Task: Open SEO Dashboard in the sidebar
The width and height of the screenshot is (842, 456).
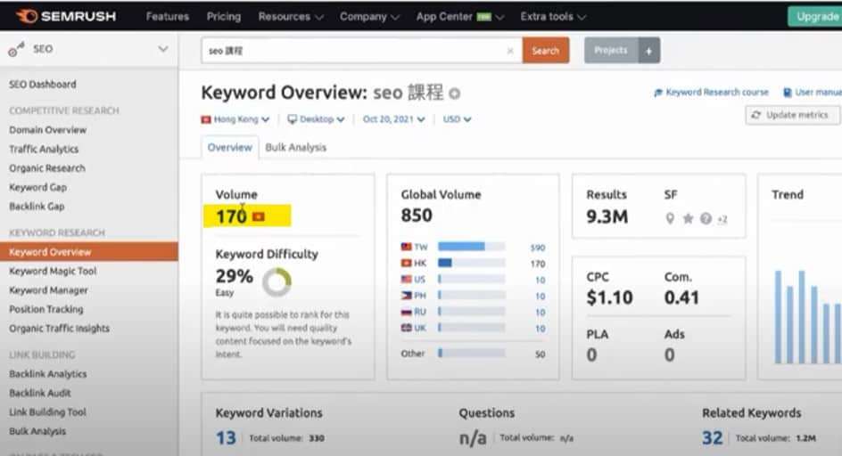Action: (x=43, y=85)
